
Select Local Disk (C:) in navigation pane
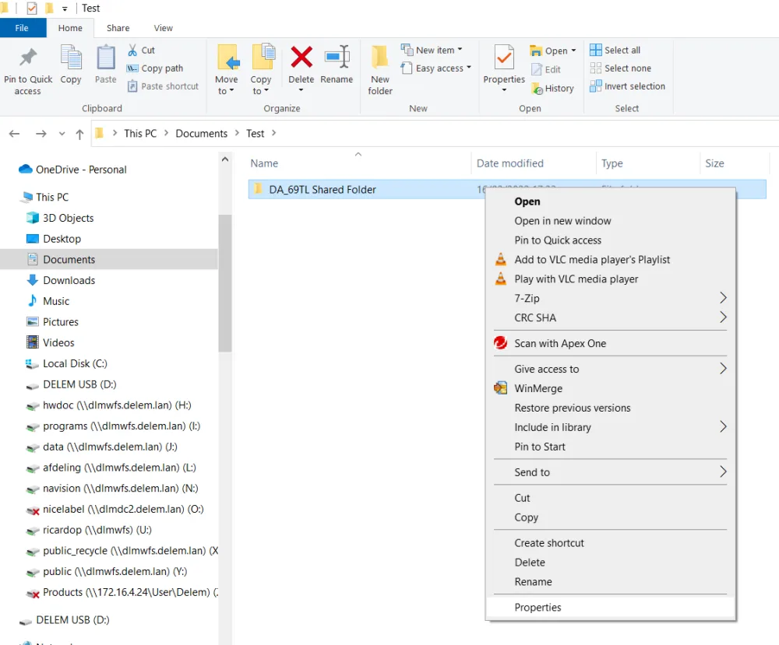[x=75, y=363]
